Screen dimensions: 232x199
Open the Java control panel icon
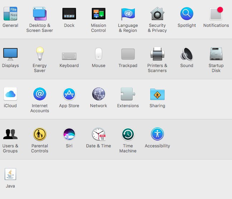(10, 174)
